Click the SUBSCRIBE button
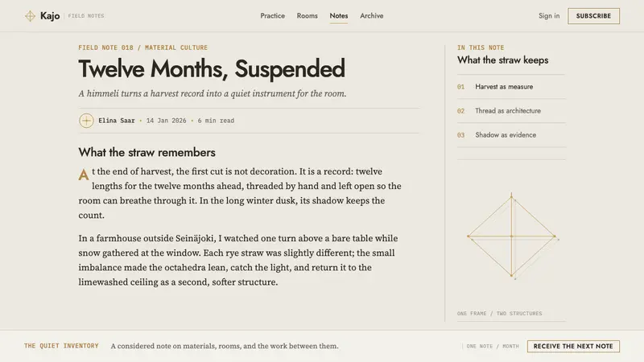Screen dimensions: 644x362 [593, 16]
